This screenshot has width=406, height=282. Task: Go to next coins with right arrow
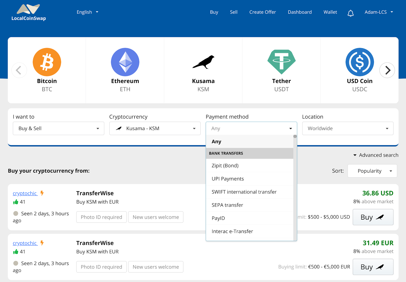click(x=387, y=70)
